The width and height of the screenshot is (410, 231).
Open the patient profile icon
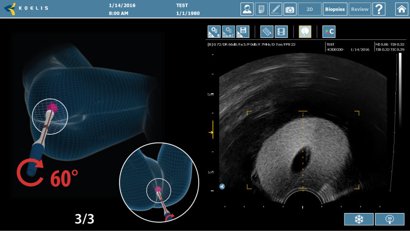click(247, 9)
